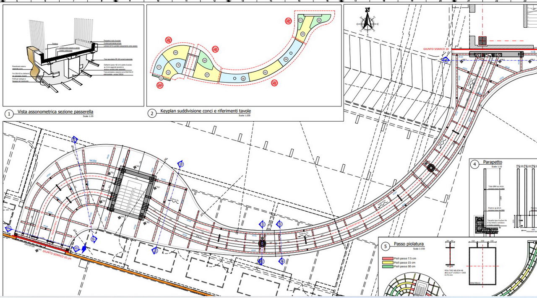Viewport: 537px width, 298px height.
Task: Select keyplan segment 10 circle
Action: pyautogui.click(x=179, y=65)
